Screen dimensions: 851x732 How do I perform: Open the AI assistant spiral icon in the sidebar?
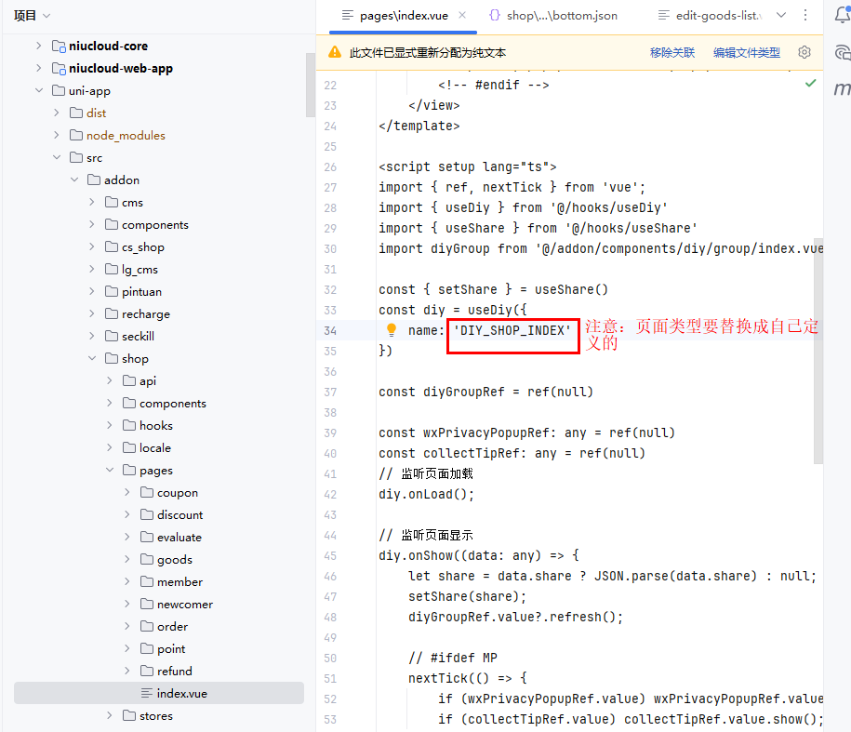(x=842, y=52)
